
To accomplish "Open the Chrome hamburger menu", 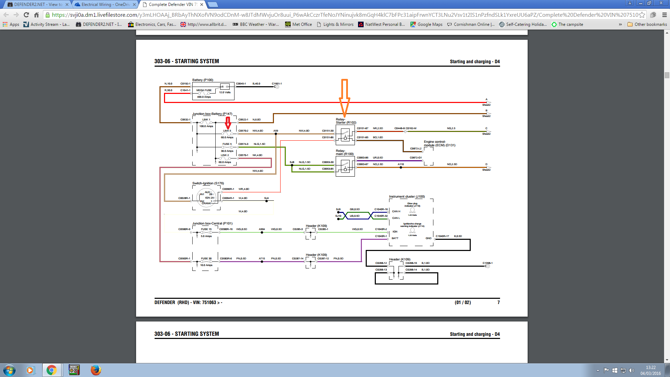I will point(664,15).
